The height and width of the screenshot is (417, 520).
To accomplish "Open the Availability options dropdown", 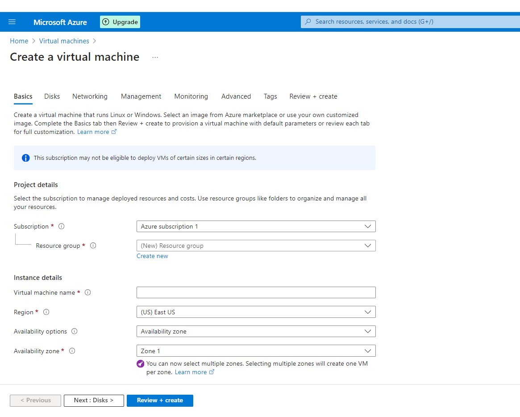I will tap(256, 331).
